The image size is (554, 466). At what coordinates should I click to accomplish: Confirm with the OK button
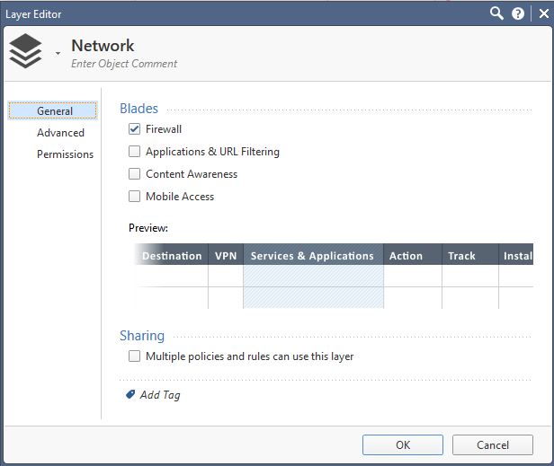coord(403,444)
